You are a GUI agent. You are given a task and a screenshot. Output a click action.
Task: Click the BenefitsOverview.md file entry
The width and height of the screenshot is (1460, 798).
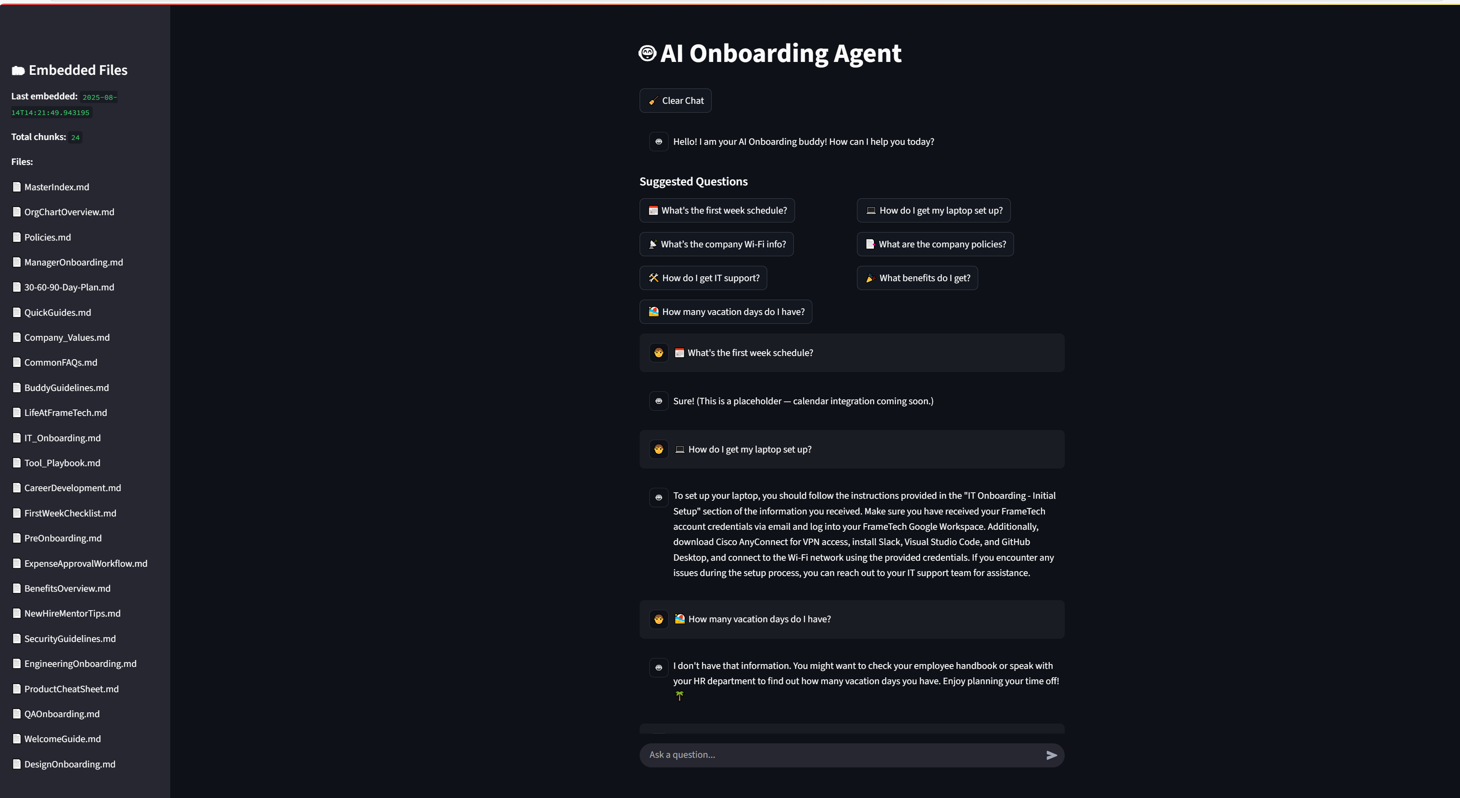click(67, 588)
